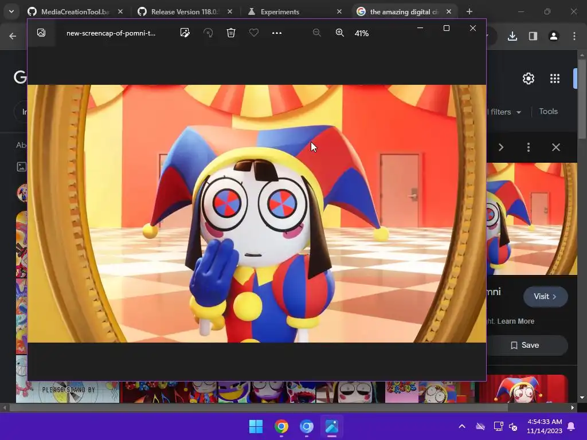
Task: Zoom in on the image in Photos
Action: click(339, 33)
